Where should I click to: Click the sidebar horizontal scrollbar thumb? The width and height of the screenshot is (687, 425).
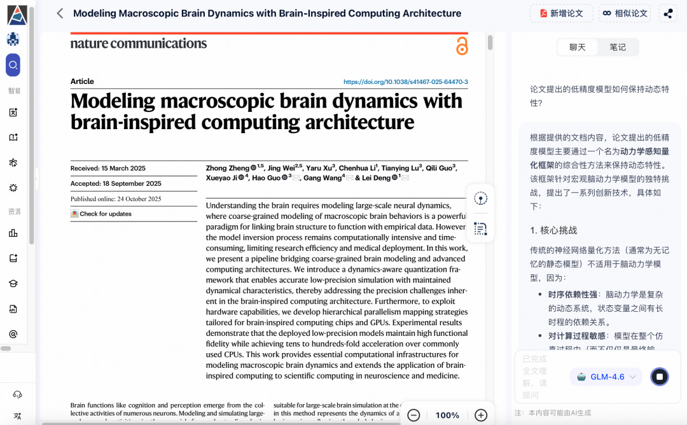pyautogui.click(x=6, y=349)
